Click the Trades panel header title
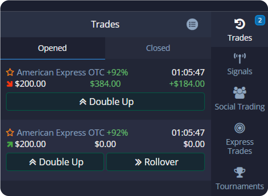 click(105, 24)
